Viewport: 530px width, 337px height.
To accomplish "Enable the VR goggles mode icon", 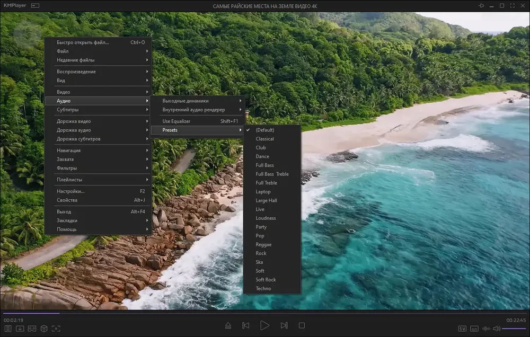I will pos(32,329).
